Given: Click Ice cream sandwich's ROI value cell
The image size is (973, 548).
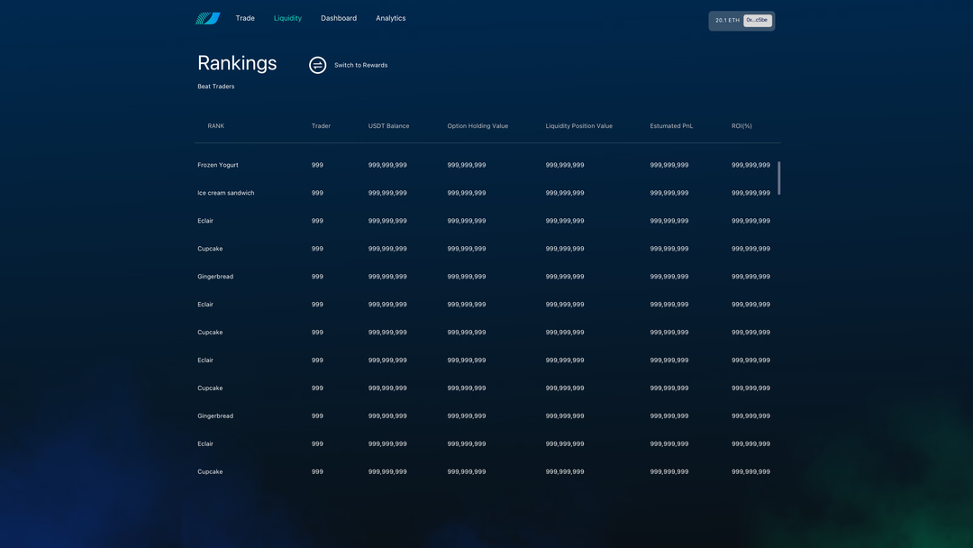Looking at the screenshot, I should point(750,193).
